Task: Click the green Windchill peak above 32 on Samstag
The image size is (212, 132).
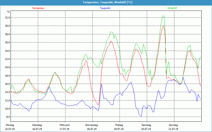Action: (163, 16)
